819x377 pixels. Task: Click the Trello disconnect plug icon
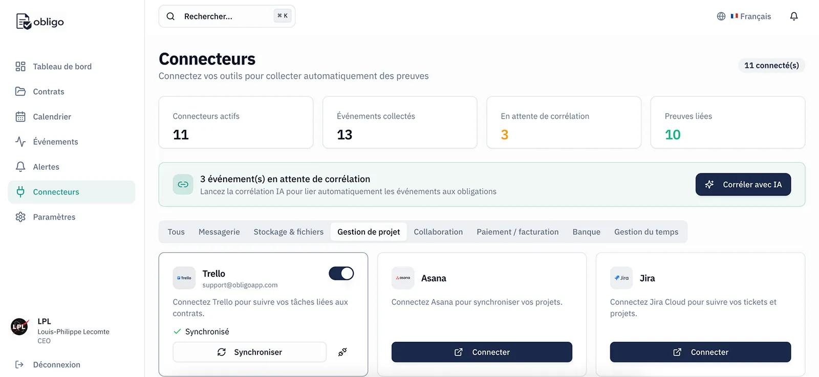tap(342, 352)
